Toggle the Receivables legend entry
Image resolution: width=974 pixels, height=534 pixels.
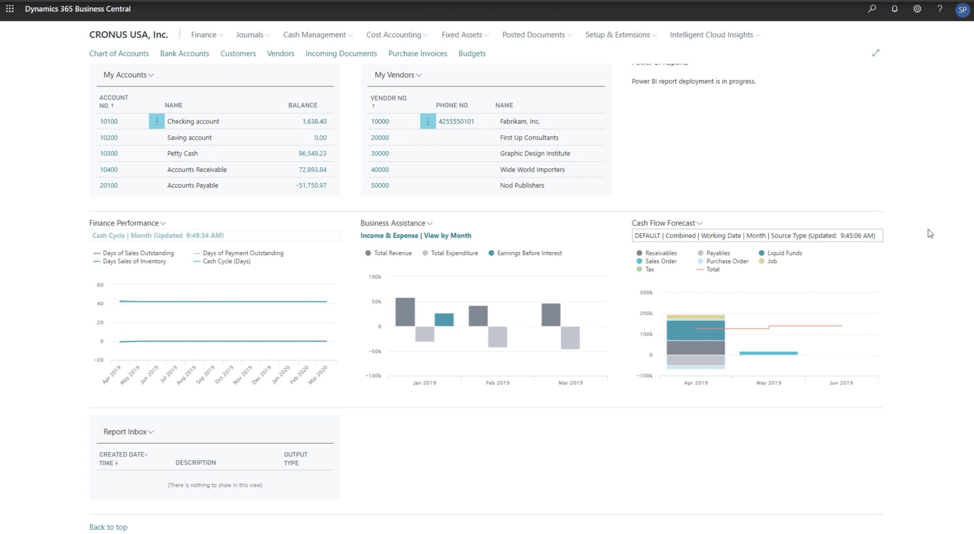tap(656, 253)
